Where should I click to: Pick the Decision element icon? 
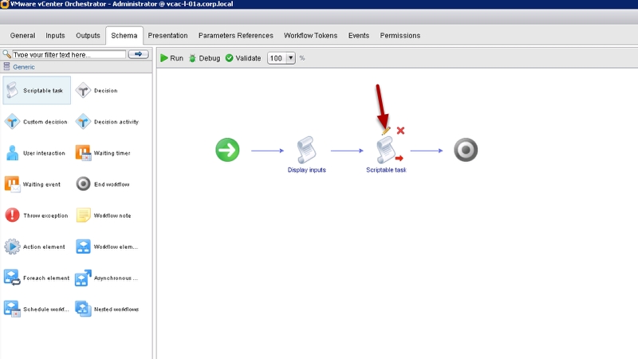[x=83, y=91]
